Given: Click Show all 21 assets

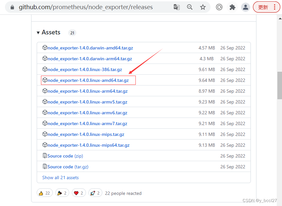Looking at the screenshot, I should (60, 178).
